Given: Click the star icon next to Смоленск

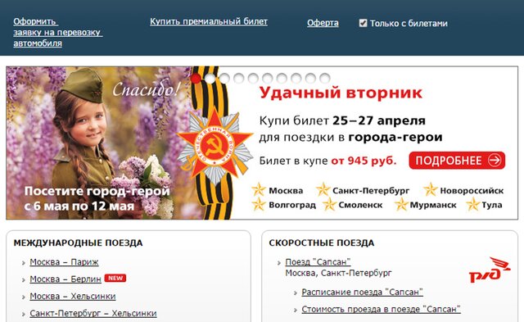Looking at the screenshot, I should click(x=329, y=204).
